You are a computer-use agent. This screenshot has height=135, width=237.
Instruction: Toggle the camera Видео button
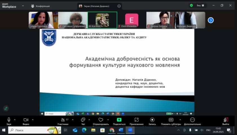(x=26, y=120)
